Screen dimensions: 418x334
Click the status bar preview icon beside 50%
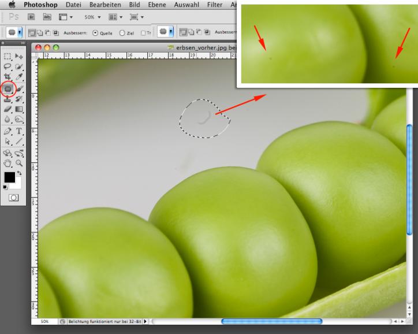pos(62,321)
